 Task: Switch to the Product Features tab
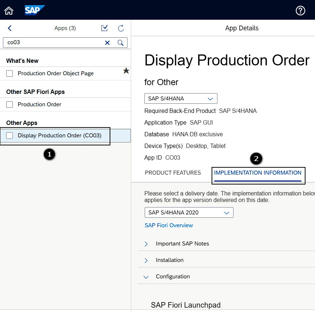pos(173,173)
